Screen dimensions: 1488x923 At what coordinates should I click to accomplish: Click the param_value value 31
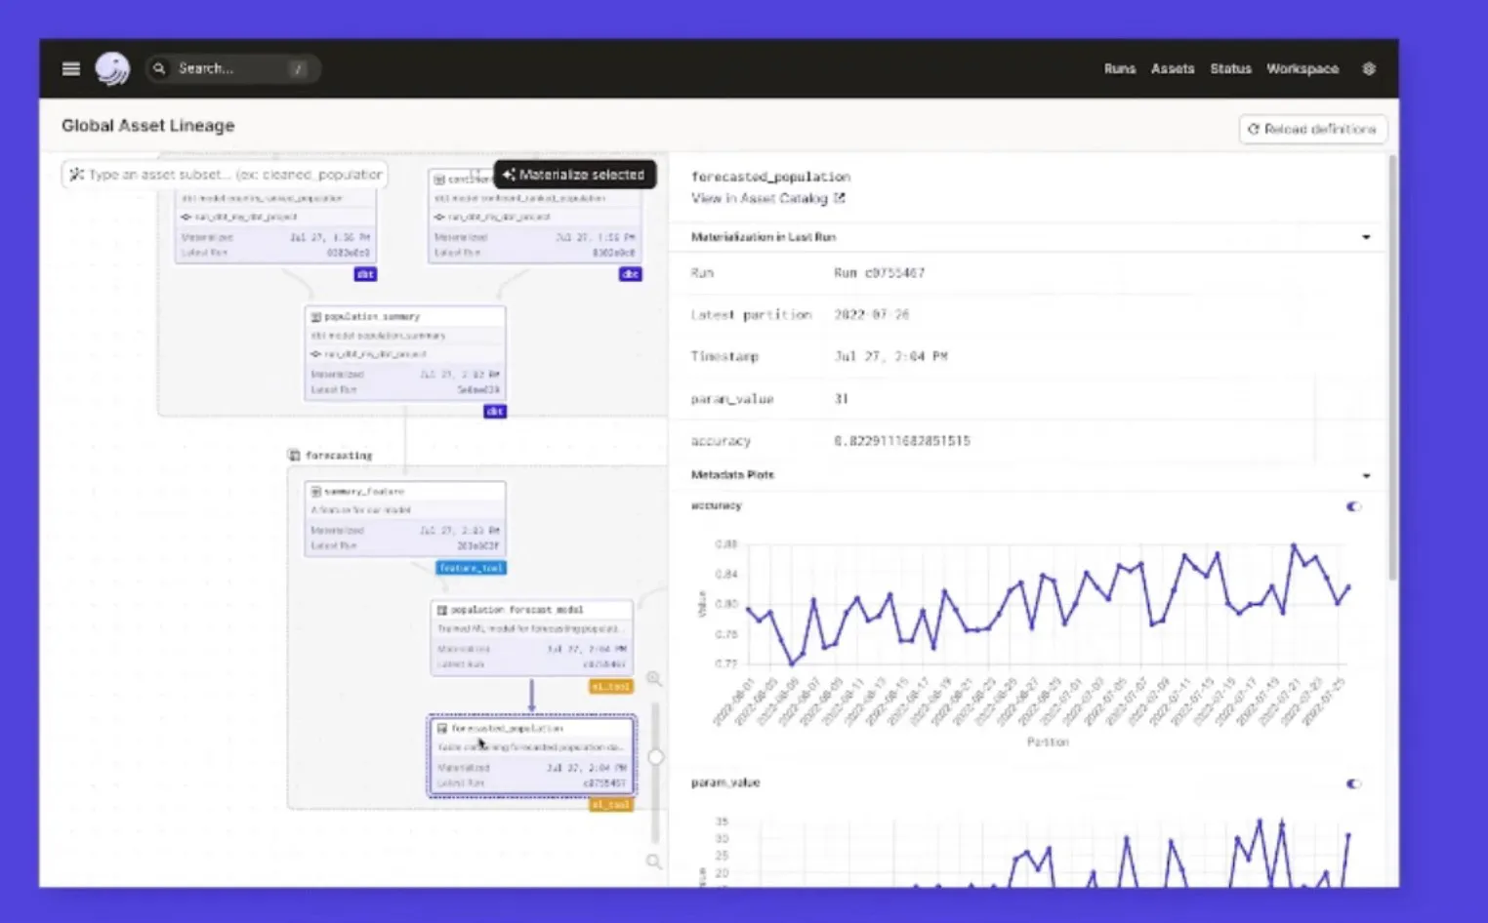coord(841,399)
